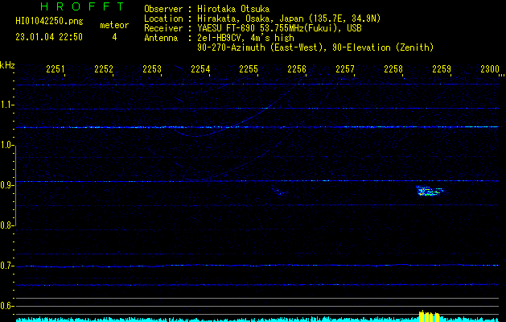Click the Azimuth East-West elevation line

315,47
